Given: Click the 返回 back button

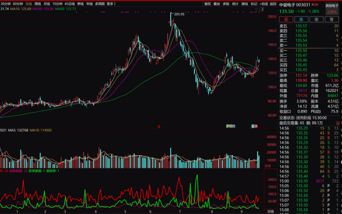Looking at the screenshot, I should pyautogui.click(x=273, y=4).
